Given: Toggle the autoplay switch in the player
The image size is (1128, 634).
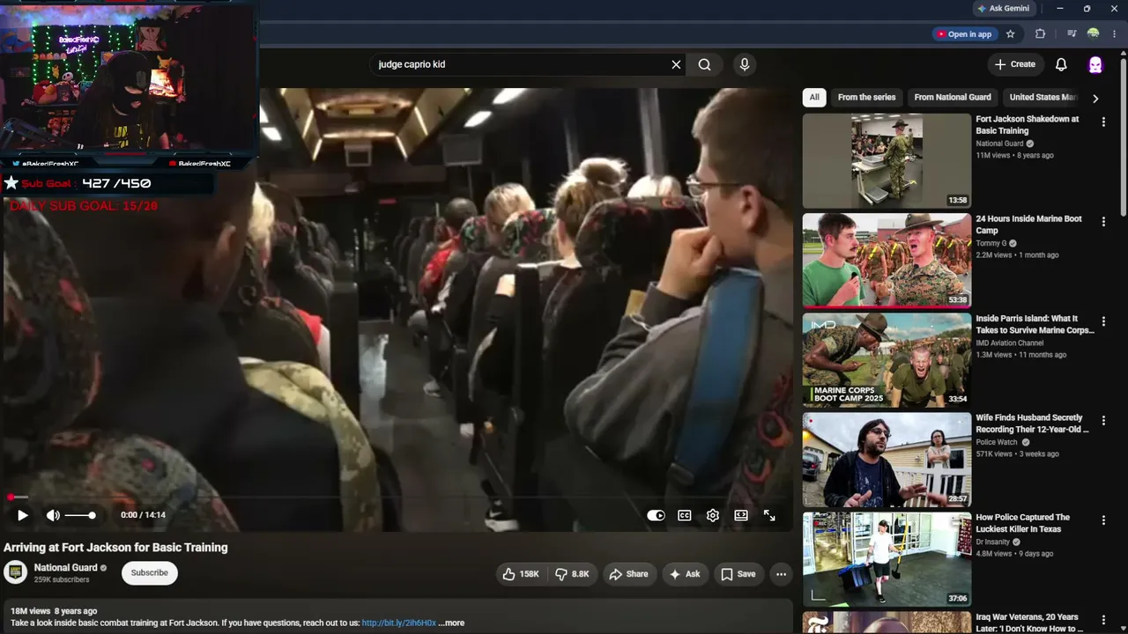Looking at the screenshot, I should tap(656, 515).
